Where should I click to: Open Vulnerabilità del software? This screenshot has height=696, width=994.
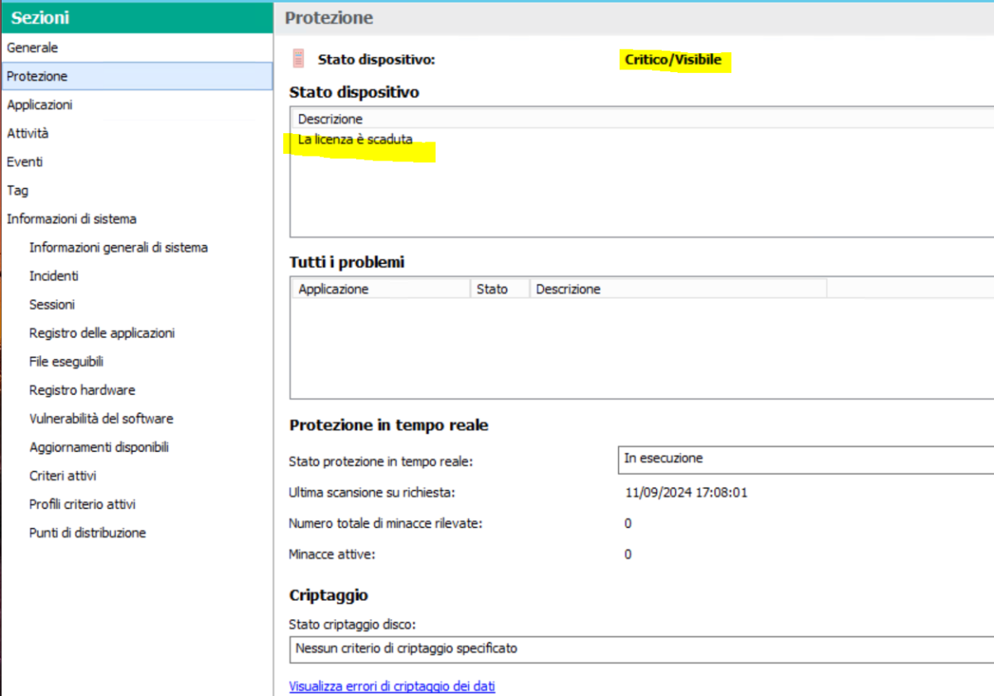click(x=101, y=419)
